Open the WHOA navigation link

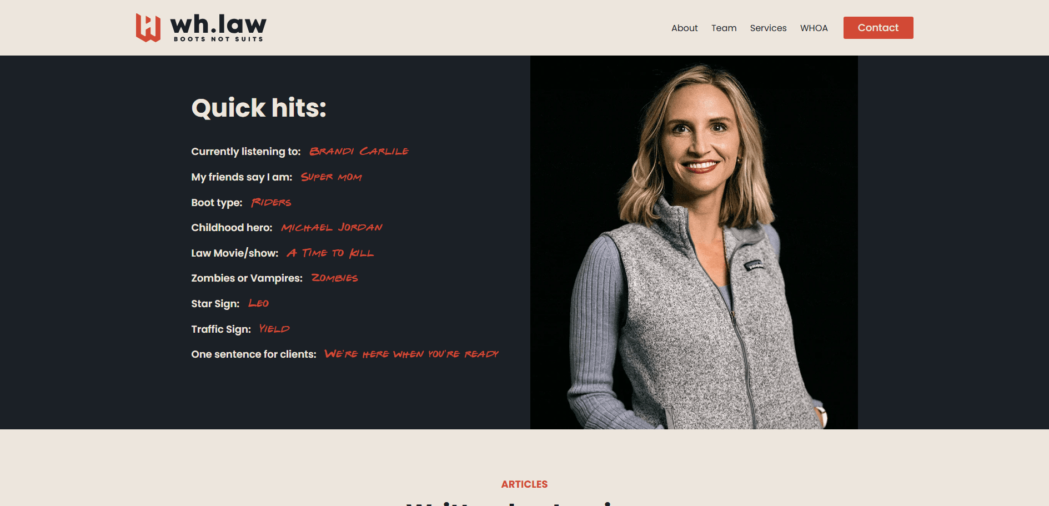tap(814, 28)
